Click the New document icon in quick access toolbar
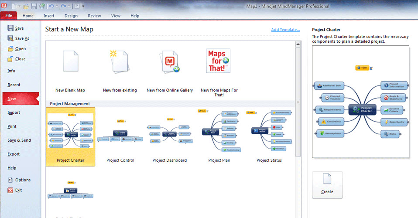 (14, 6)
